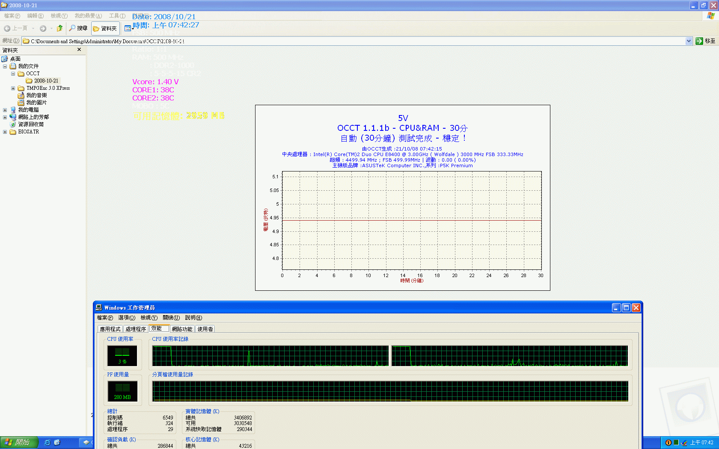Switch to Applications (應用程式) tab

click(110, 329)
